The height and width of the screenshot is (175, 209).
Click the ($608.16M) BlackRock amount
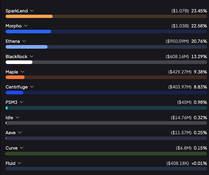click(x=177, y=56)
